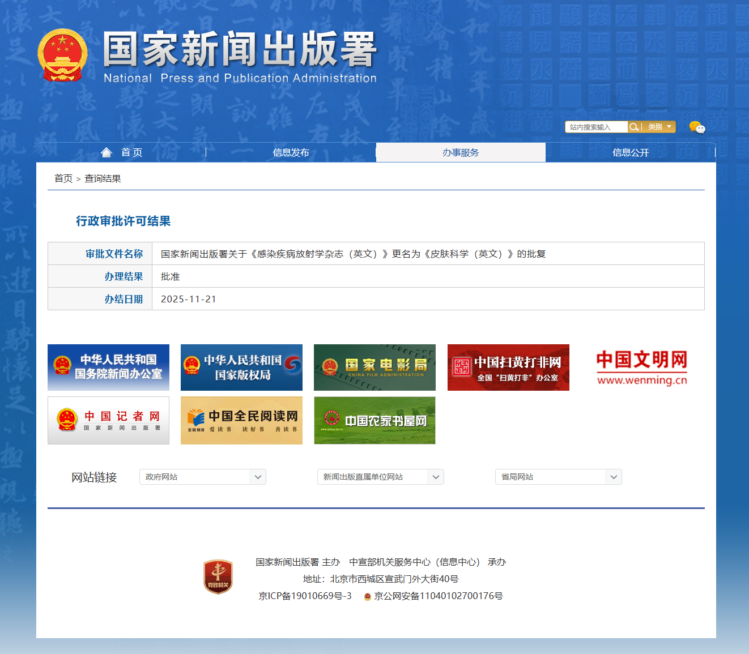This screenshot has height=654, width=749.
Task: Click the party and government badge icon
Action: point(218,577)
